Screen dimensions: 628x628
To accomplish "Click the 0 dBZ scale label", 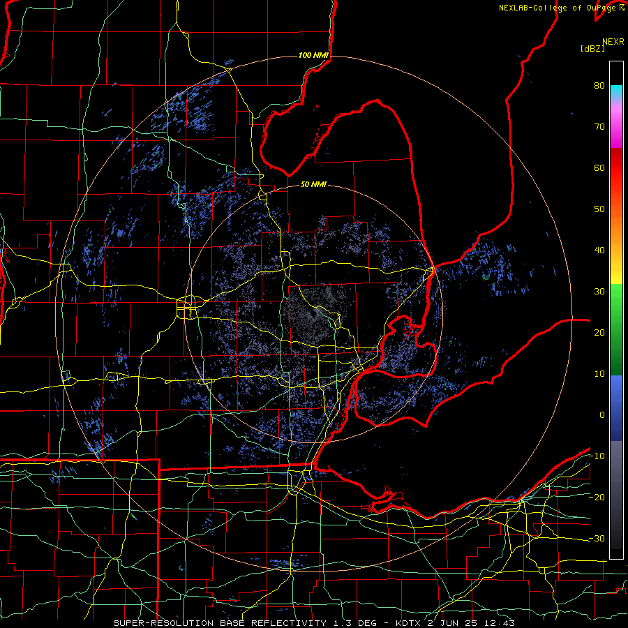I will click(x=602, y=415).
